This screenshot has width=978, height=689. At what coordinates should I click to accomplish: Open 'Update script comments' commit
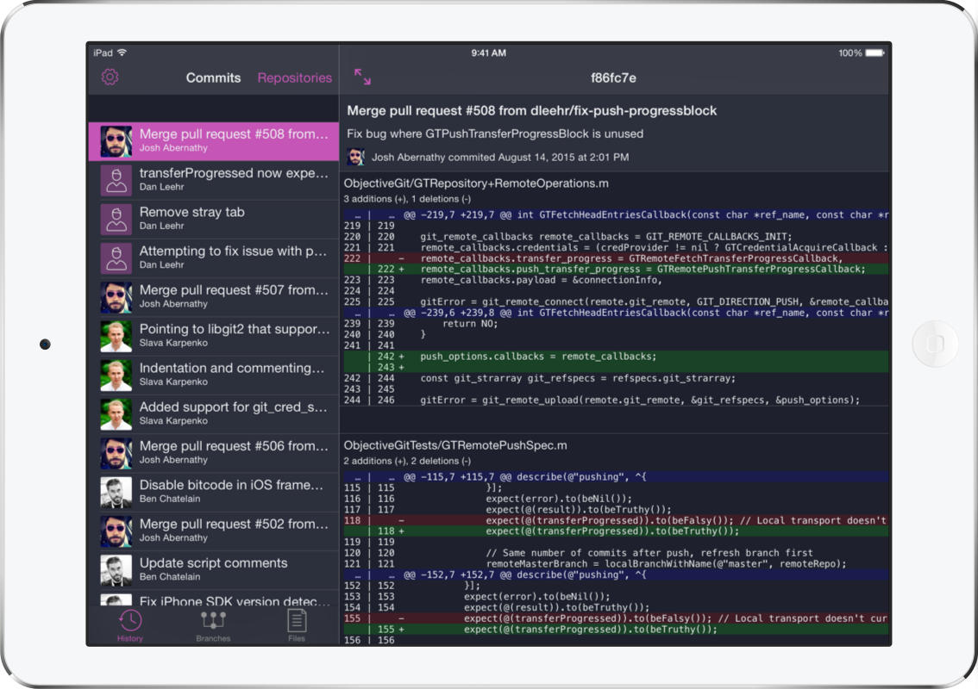(x=213, y=570)
